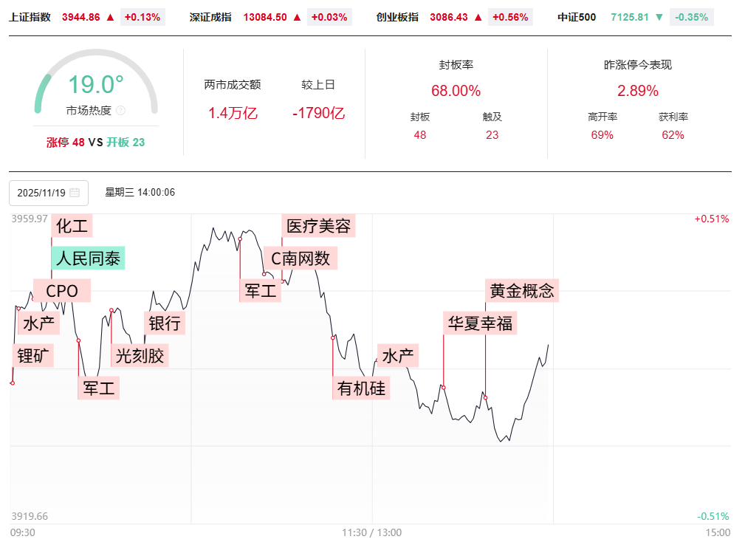Select the 中证500 index label
Screen dimensions: 745x542
(x=577, y=17)
